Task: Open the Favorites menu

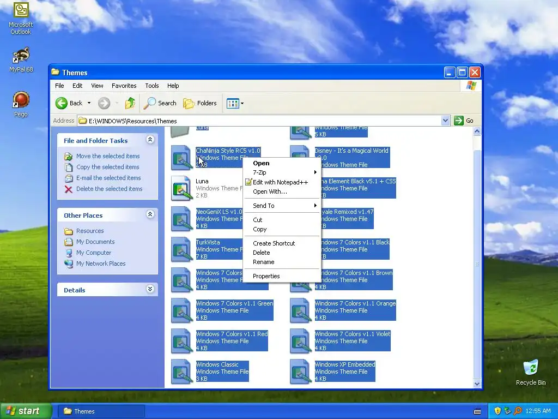Action: pyautogui.click(x=124, y=86)
